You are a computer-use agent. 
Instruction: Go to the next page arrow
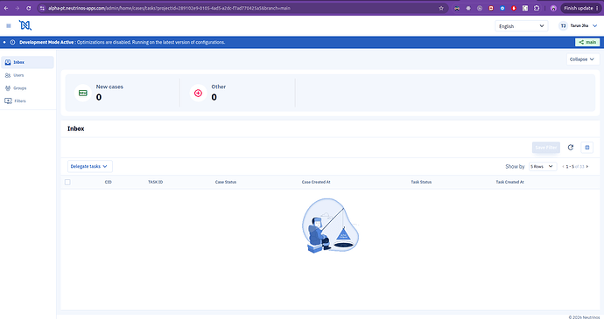pos(587,167)
